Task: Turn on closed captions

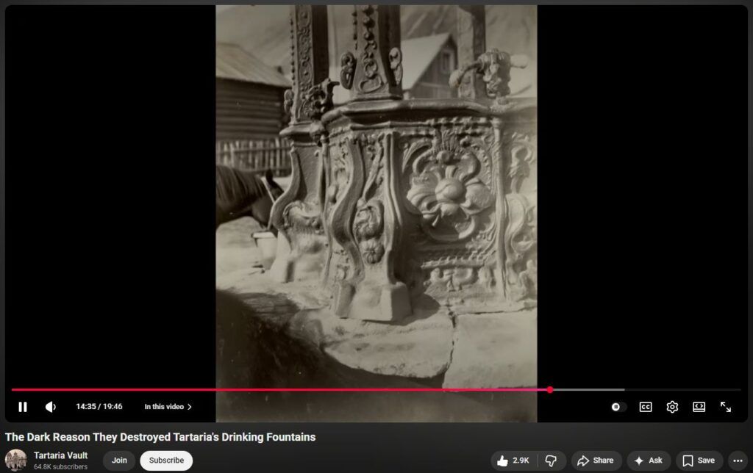Action: coord(646,407)
